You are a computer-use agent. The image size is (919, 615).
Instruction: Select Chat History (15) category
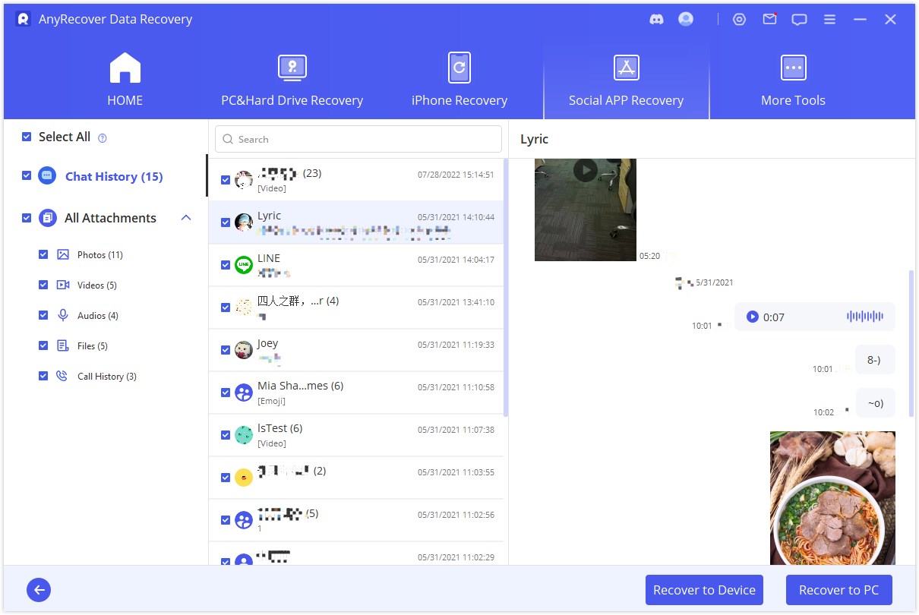(x=113, y=176)
